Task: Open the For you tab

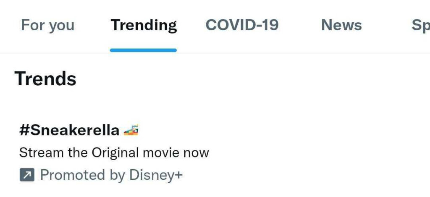Action: [47, 25]
